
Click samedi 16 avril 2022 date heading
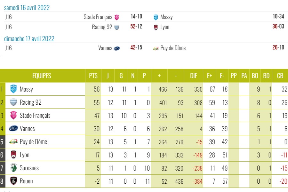click(27, 8)
